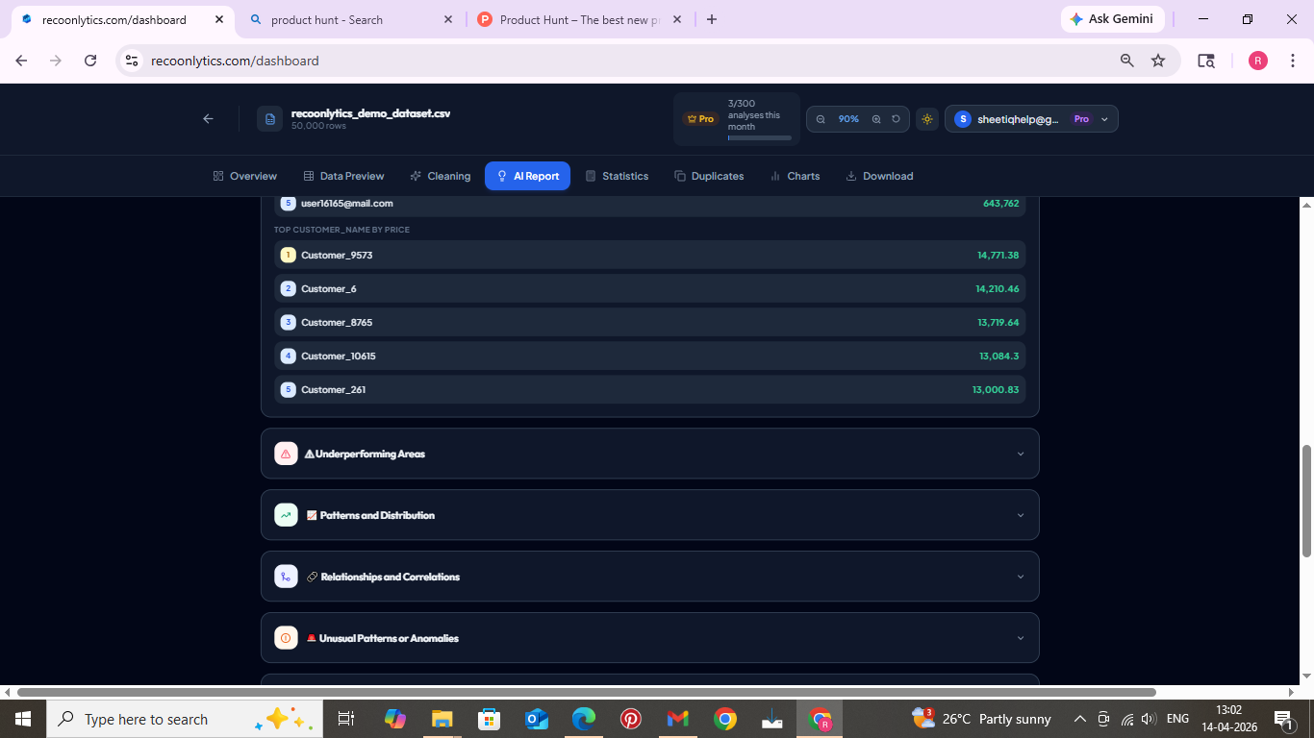Expand the Underperforming Areas section
This screenshot has width=1314, height=738.
tap(650, 454)
